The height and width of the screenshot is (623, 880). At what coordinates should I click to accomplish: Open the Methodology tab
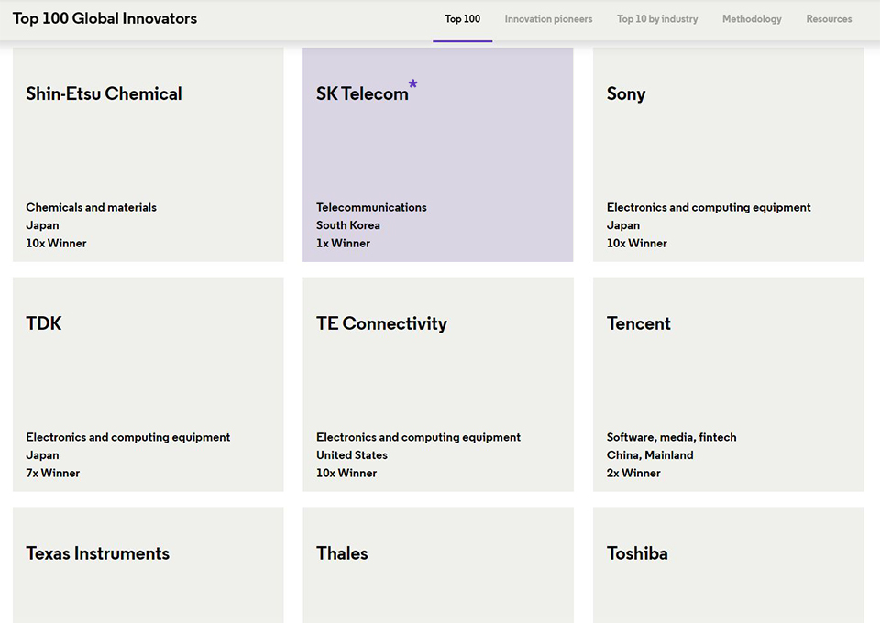pos(752,19)
